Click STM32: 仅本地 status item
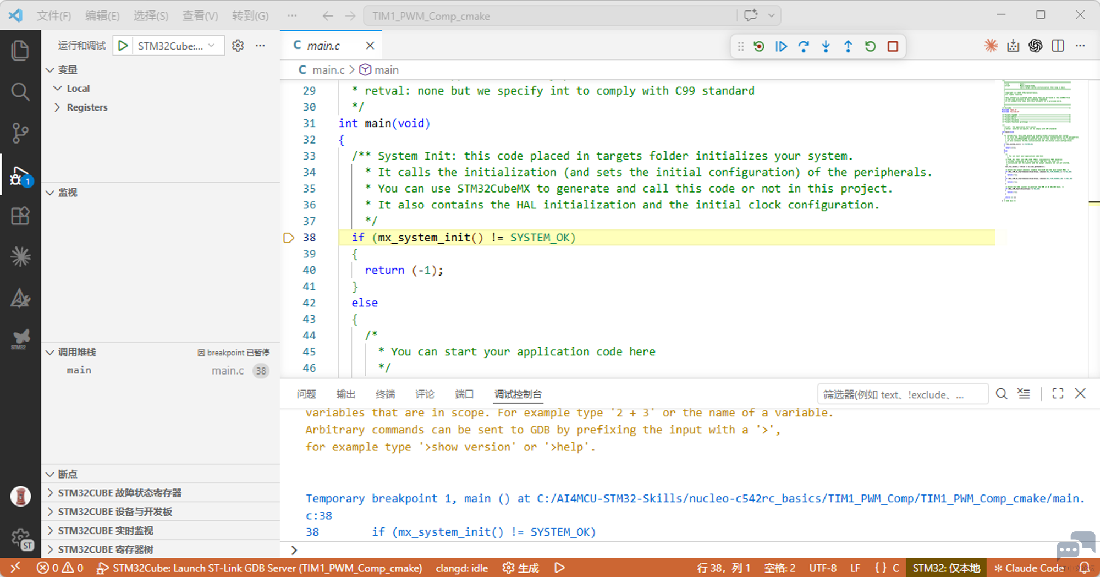This screenshot has height=577, width=1100. [x=946, y=568]
